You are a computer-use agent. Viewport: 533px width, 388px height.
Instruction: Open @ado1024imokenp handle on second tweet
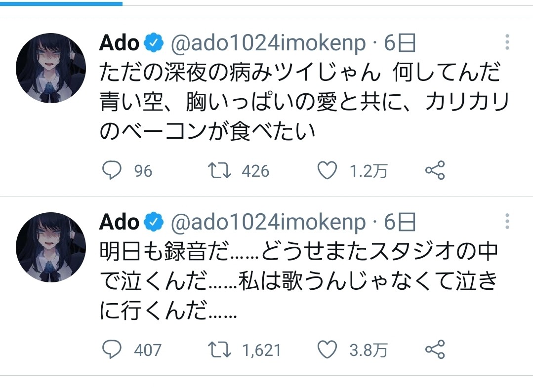pos(268,223)
